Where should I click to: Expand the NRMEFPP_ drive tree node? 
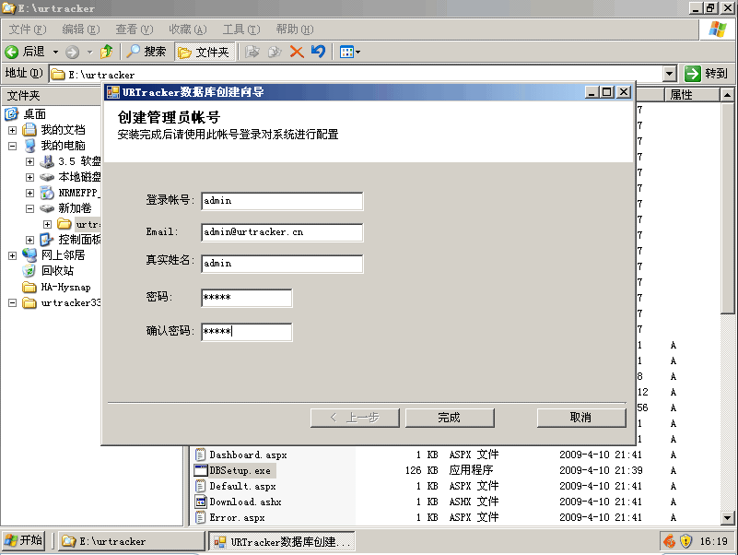pyautogui.click(x=29, y=193)
